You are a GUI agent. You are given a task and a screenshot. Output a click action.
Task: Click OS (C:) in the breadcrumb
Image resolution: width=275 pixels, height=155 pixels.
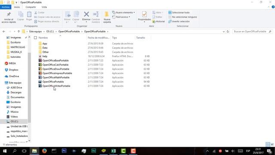click(x=50, y=31)
